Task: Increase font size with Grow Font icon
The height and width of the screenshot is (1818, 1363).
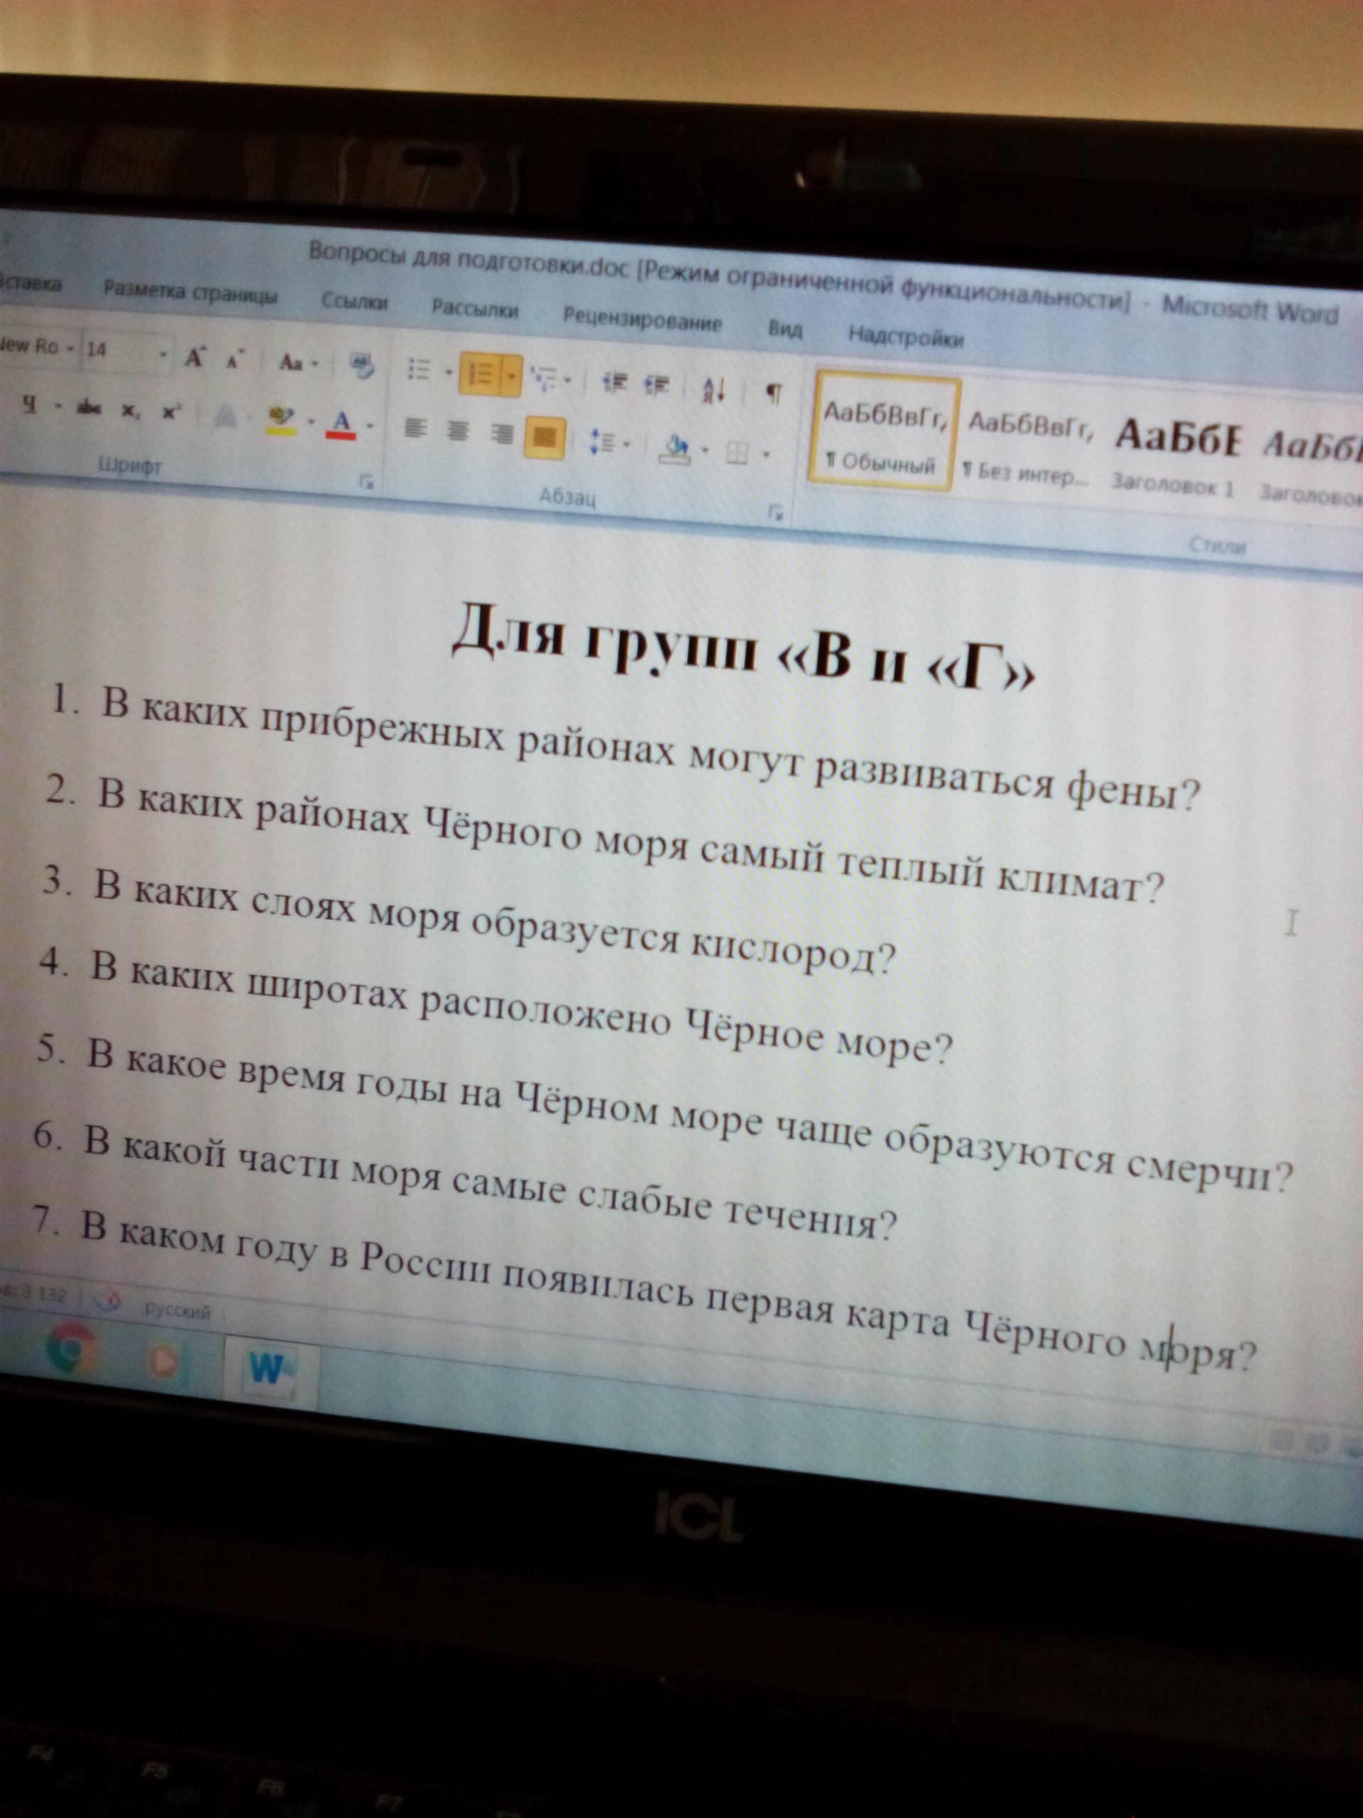Action: click(x=195, y=357)
